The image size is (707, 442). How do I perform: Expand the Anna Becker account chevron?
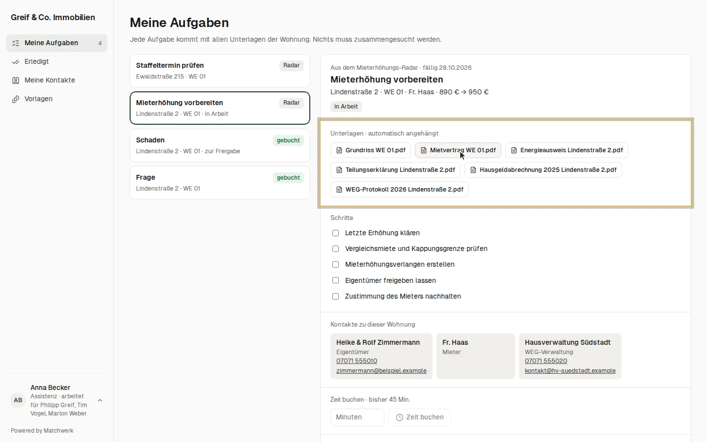[x=100, y=400]
